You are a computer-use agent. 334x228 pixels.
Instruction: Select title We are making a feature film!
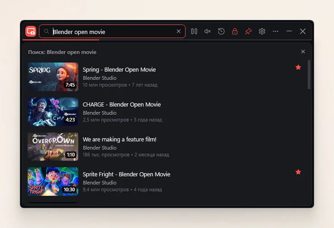(119, 139)
